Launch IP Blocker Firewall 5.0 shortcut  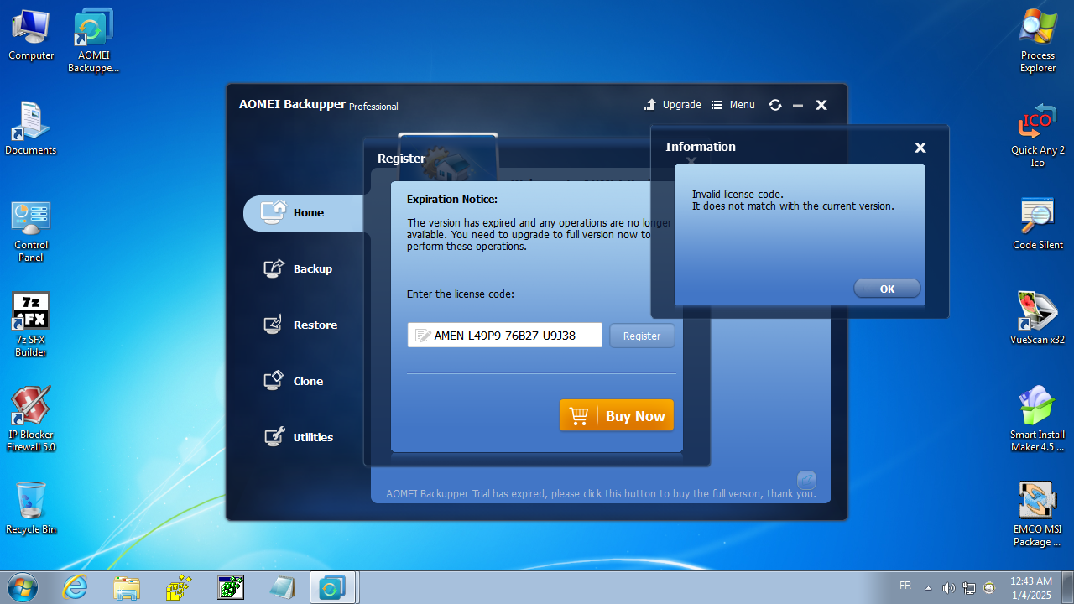[x=31, y=419]
